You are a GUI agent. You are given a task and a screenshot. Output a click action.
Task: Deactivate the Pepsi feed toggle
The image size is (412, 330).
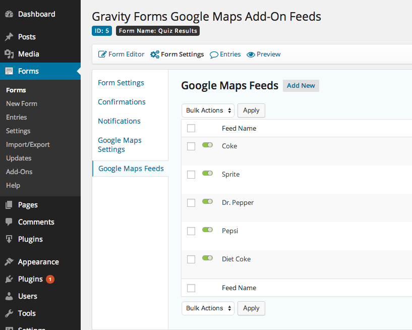(x=207, y=230)
